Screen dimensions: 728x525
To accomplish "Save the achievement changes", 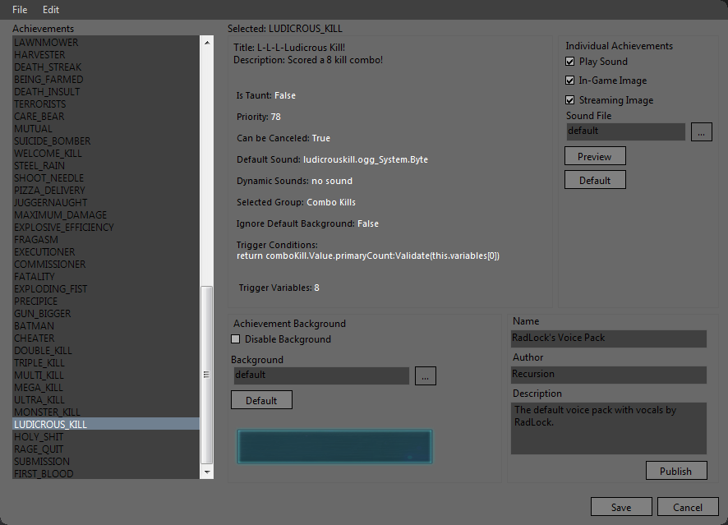I will click(x=620, y=507).
